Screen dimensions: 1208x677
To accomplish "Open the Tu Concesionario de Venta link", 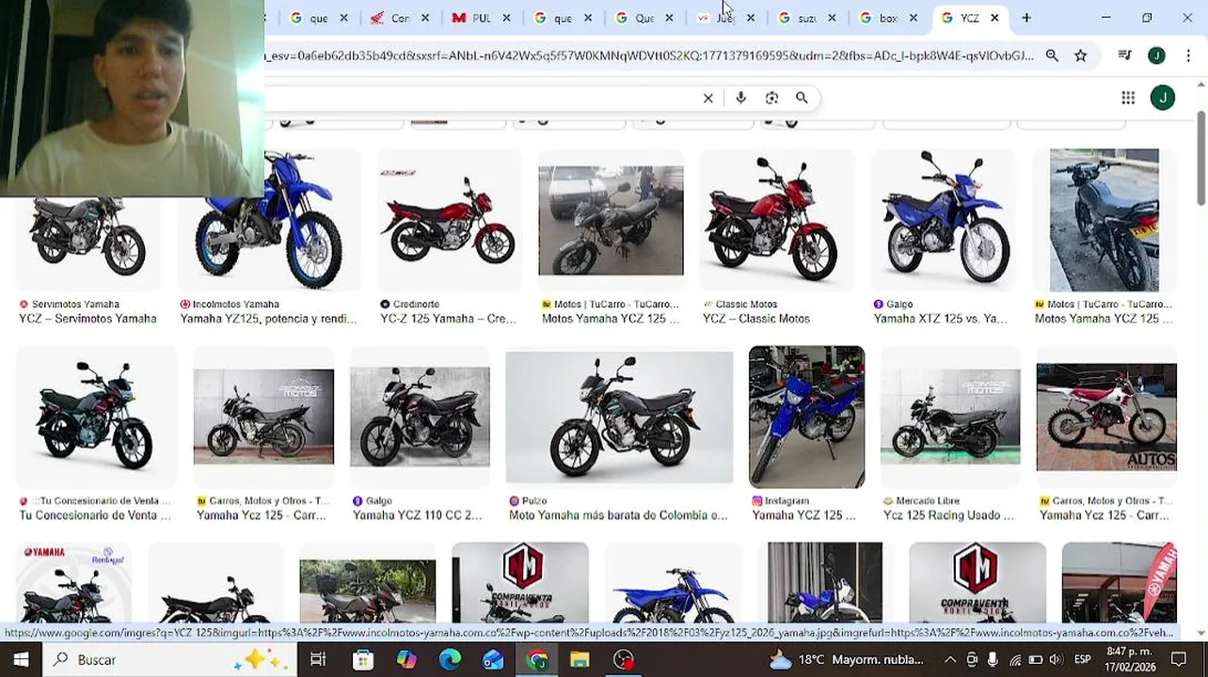I will (95, 515).
